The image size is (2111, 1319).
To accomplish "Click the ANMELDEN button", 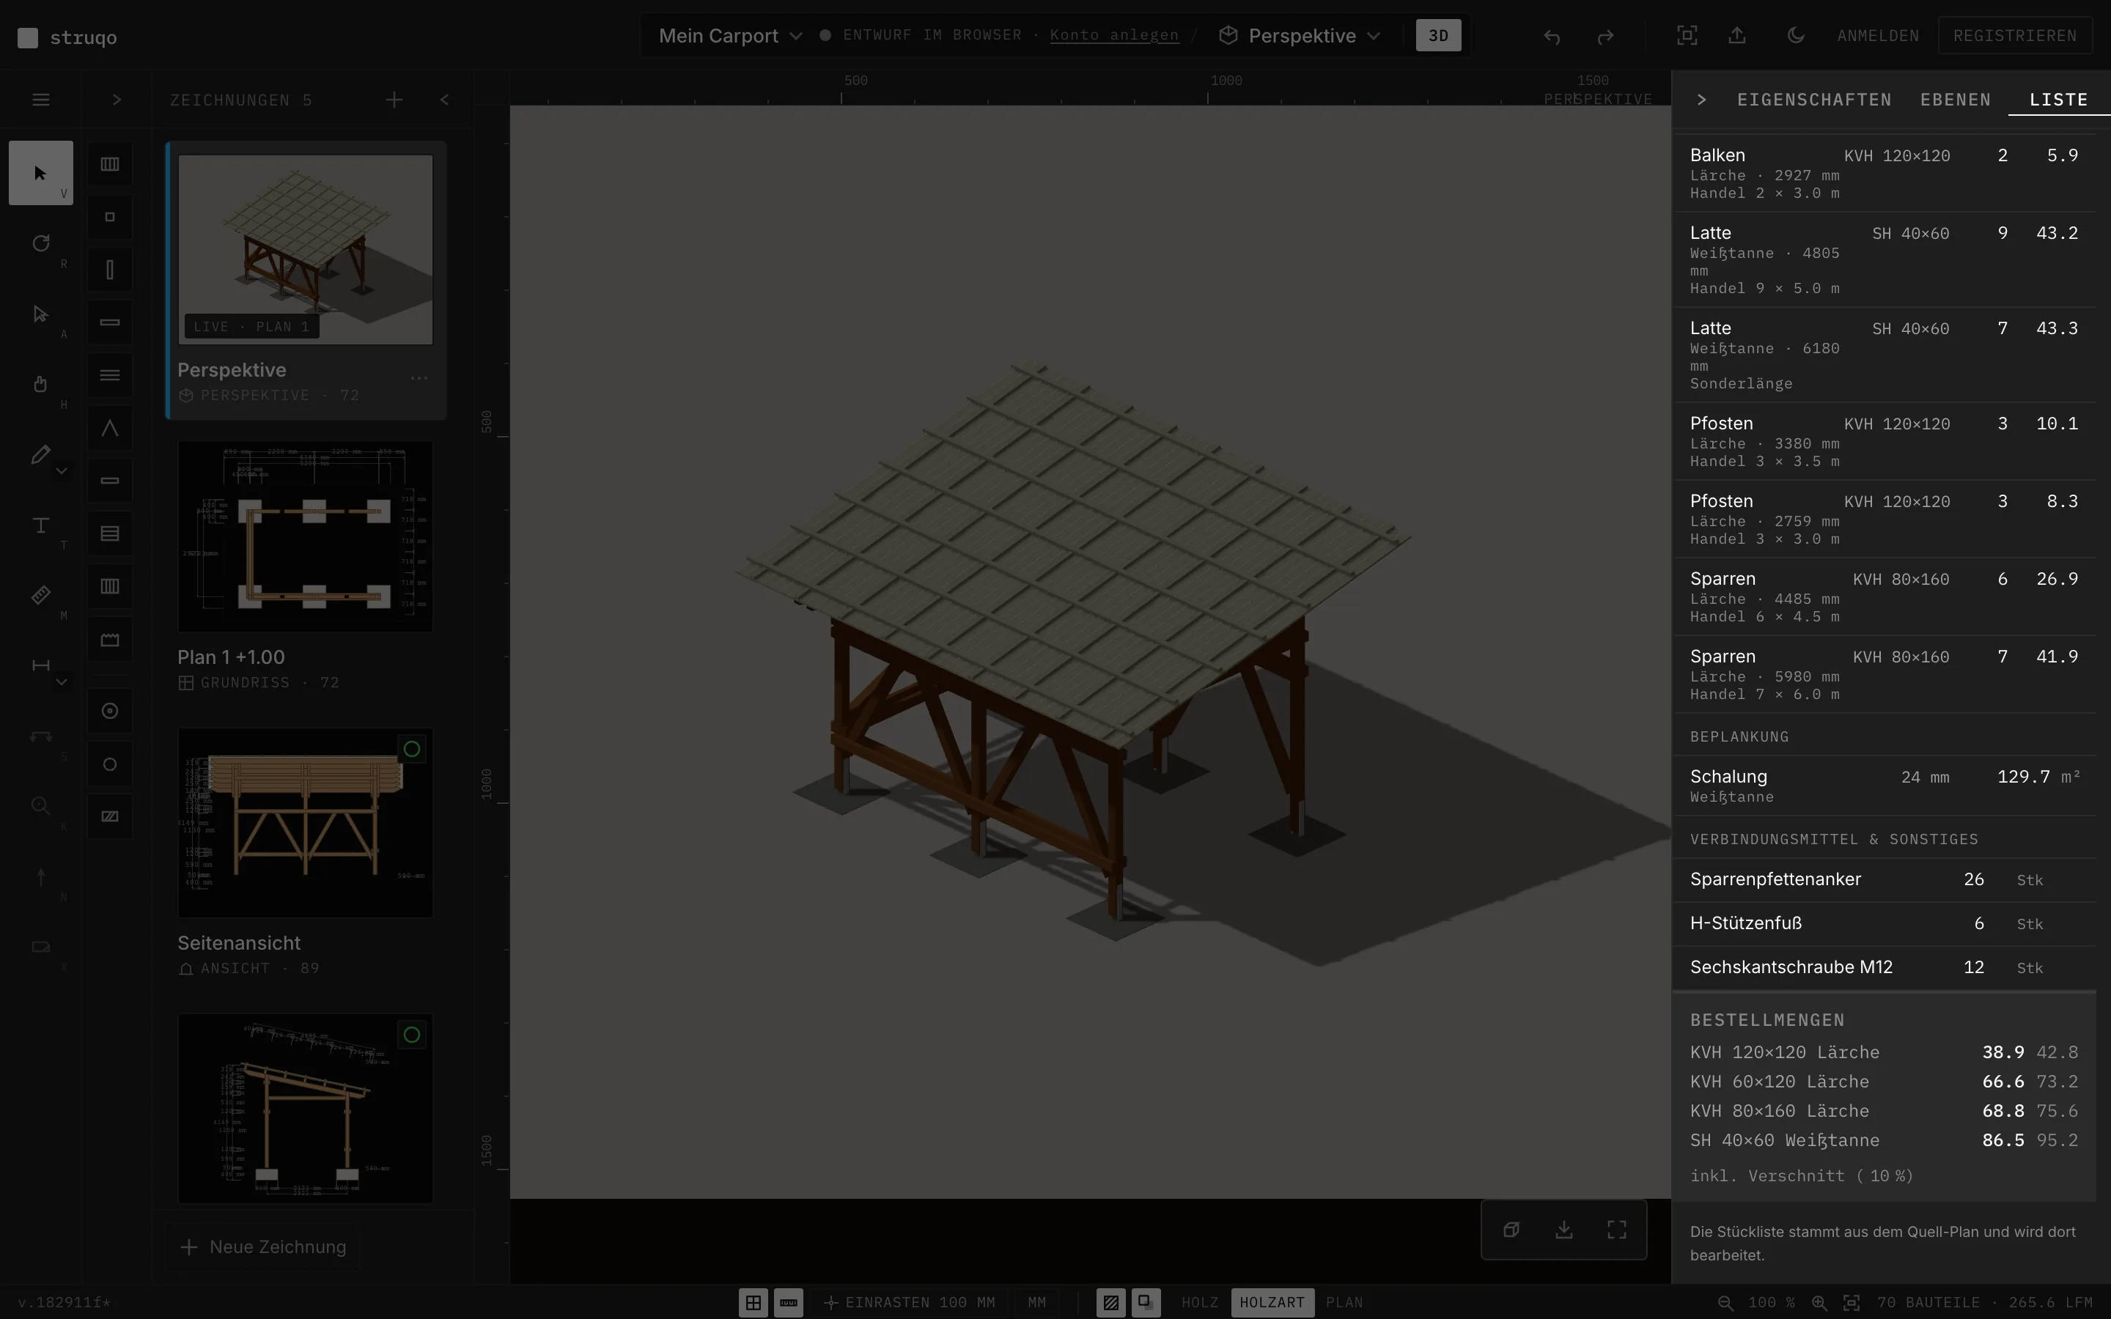I will tap(1877, 36).
